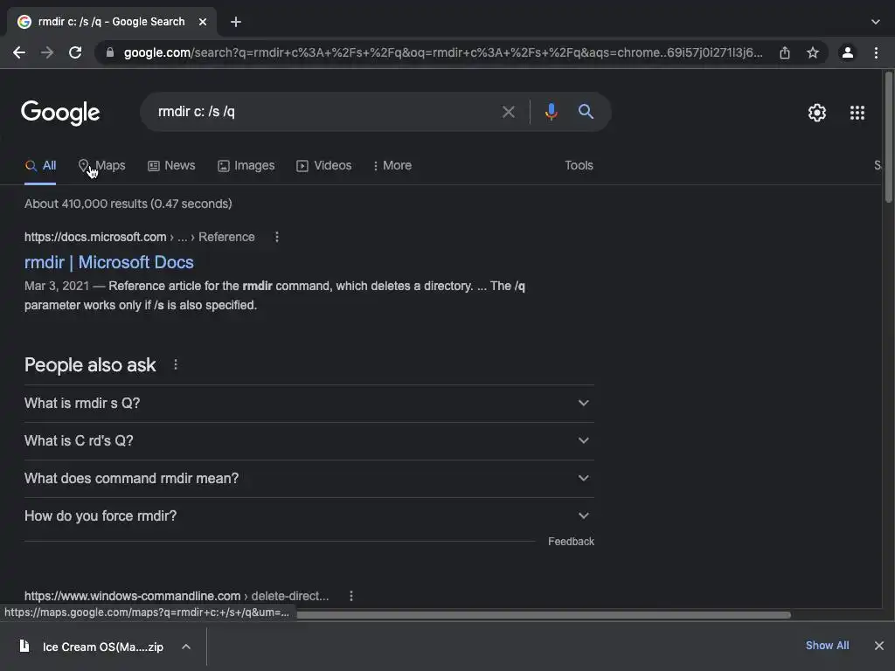Switch to the Maps tab

(101, 165)
